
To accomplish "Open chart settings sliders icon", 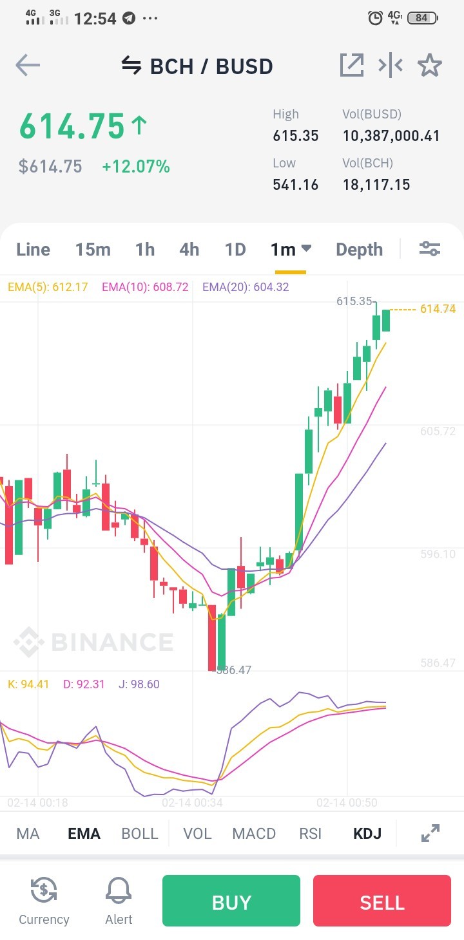I will (430, 249).
